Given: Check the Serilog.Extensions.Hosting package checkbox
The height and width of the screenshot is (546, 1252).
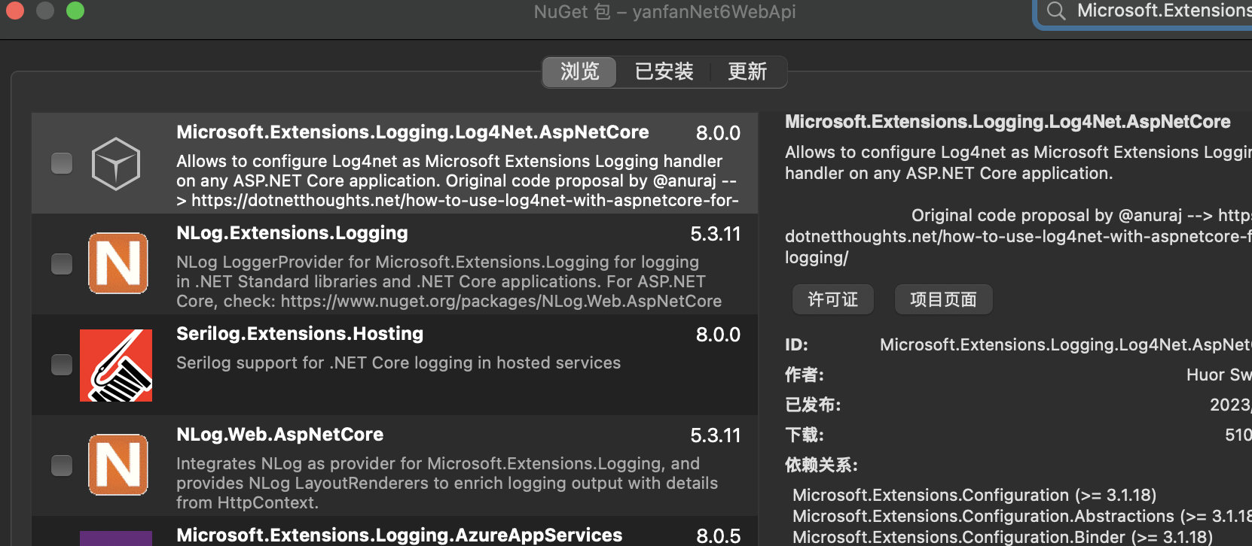Looking at the screenshot, I should point(62,365).
